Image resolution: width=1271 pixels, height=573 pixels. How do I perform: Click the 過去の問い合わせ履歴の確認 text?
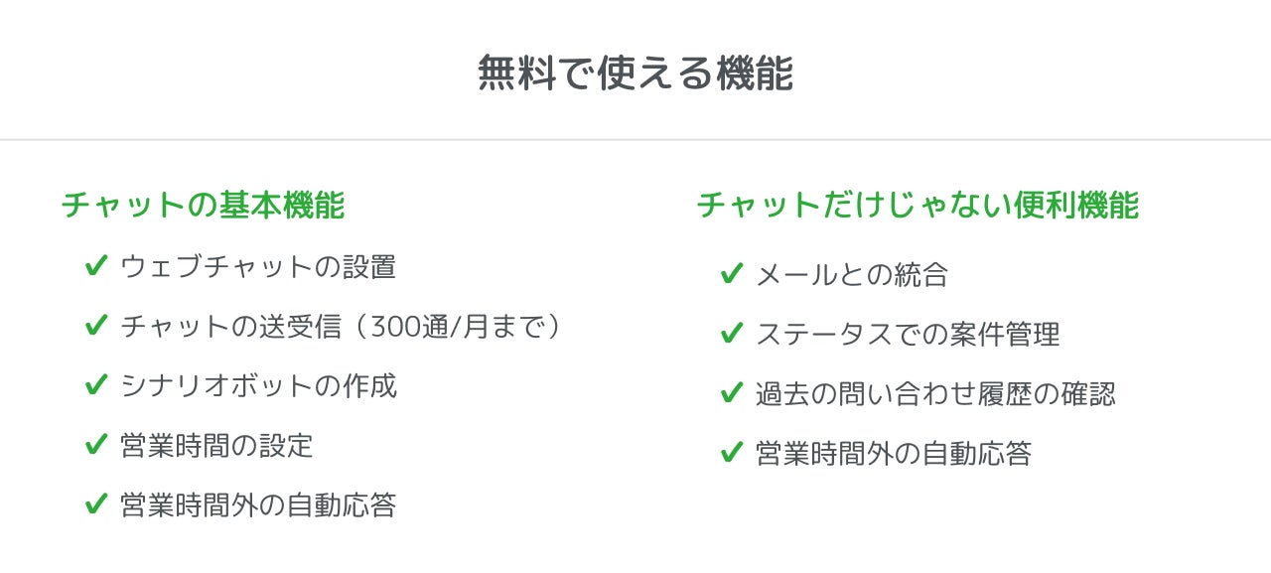935,394
